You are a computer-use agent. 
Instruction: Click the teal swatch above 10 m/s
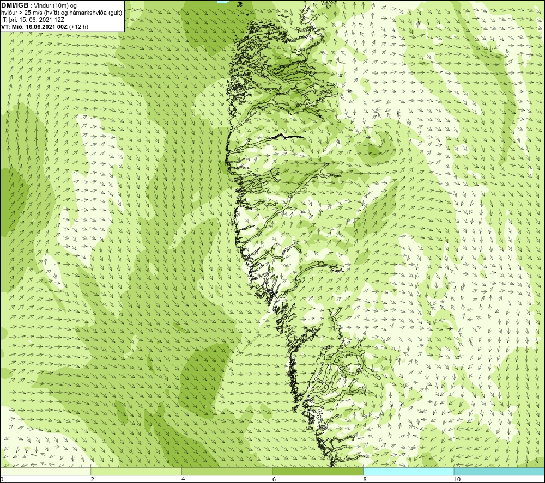coord(499,471)
